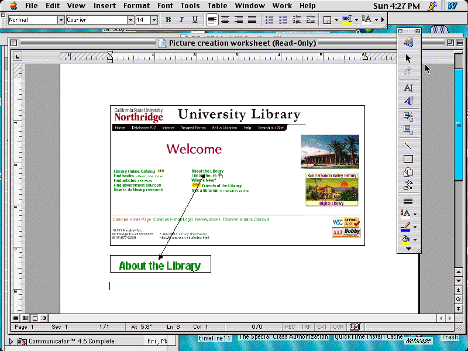Decrease paragraph indent
468x351 pixels.
click(x=297, y=20)
